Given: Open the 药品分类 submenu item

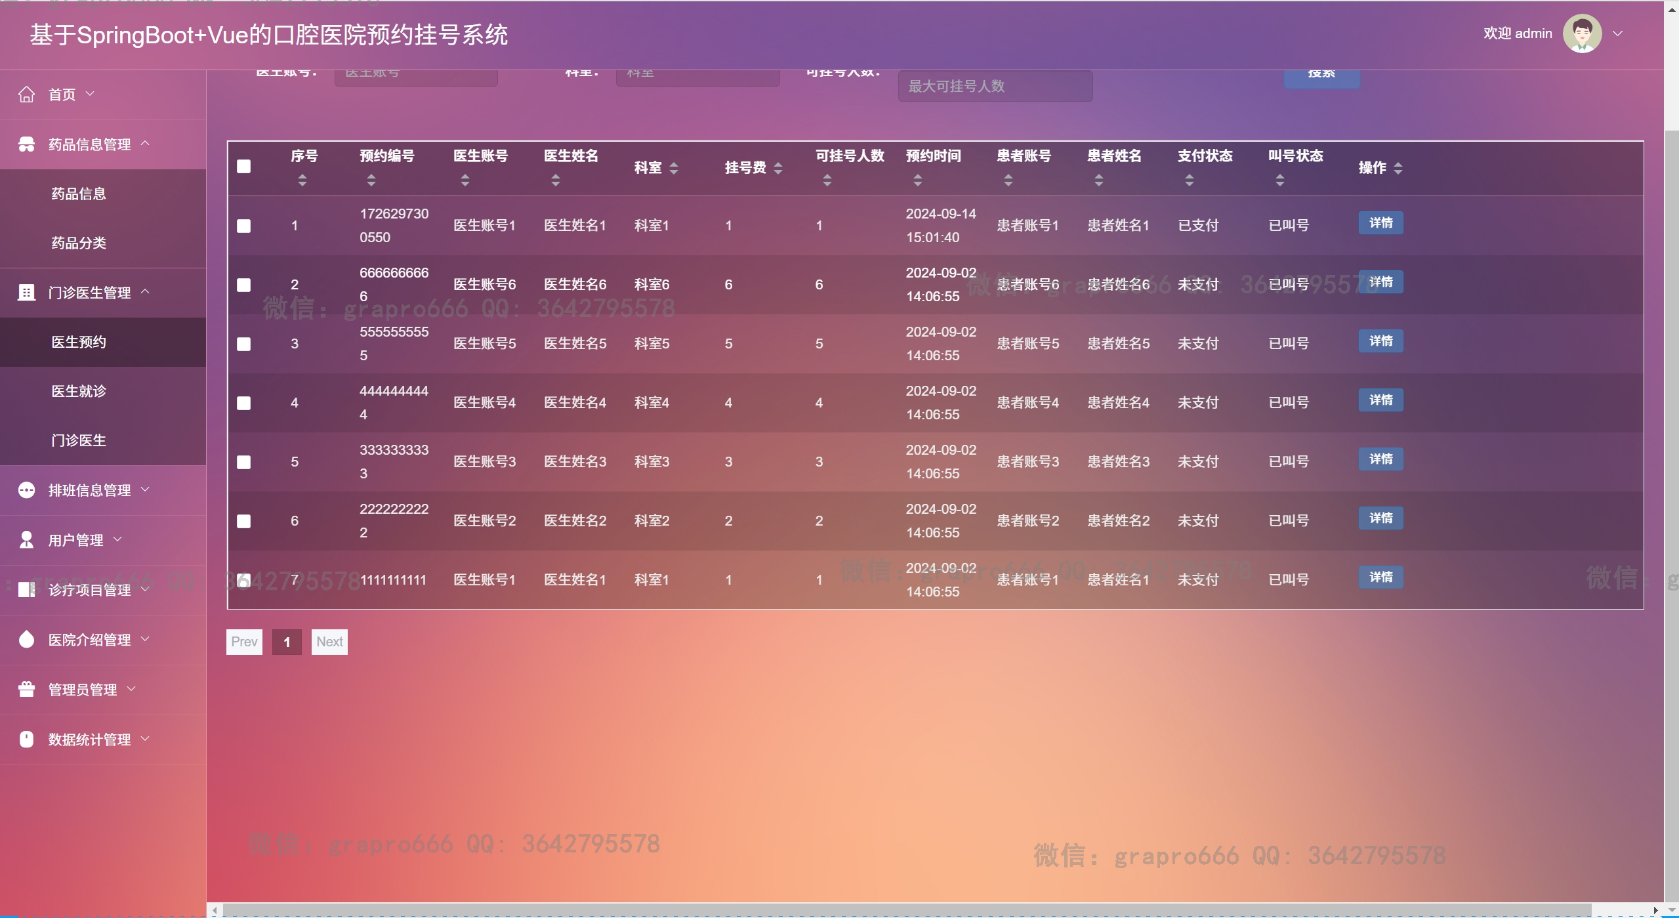Looking at the screenshot, I should tap(79, 243).
